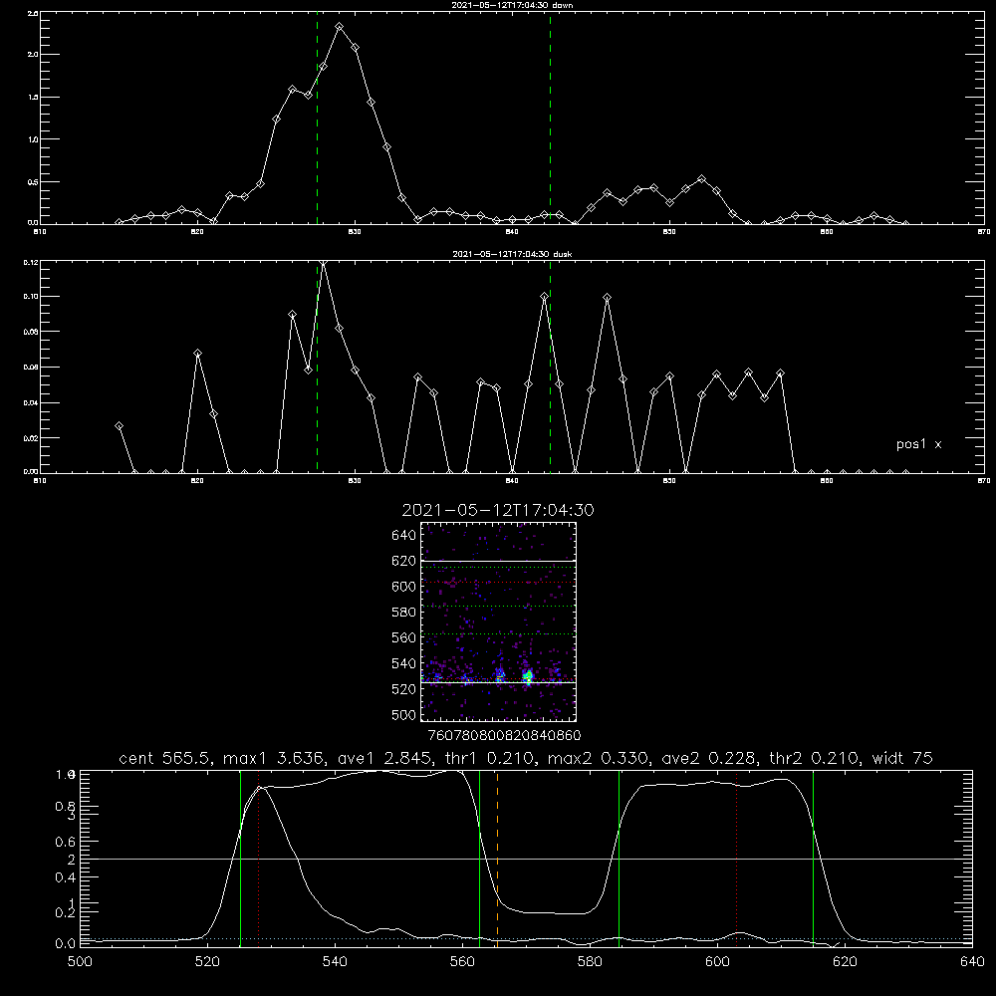
Task: Click the 'widt 75' value in the bottom header
Action: (902, 758)
